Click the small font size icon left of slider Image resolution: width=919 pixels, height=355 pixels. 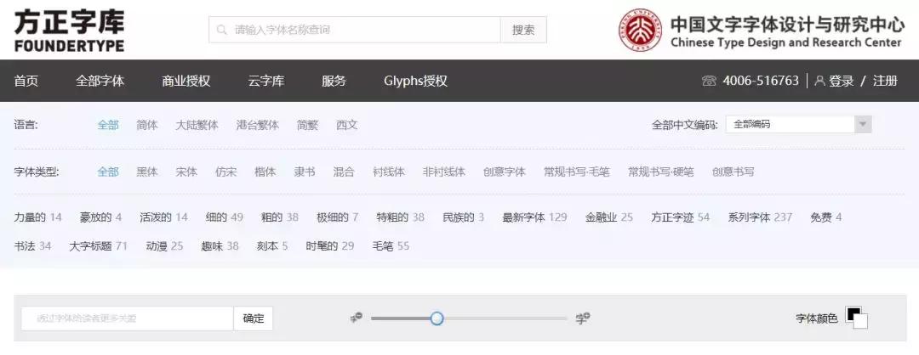[x=357, y=318]
